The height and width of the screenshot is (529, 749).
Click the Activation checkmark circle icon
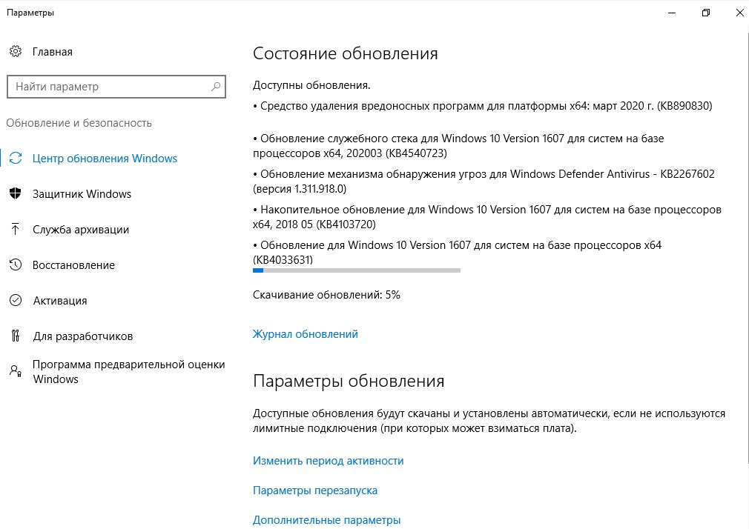tap(16, 300)
